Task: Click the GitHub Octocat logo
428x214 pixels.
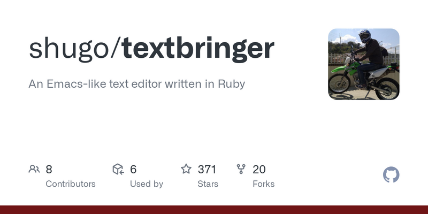Action: (x=391, y=175)
